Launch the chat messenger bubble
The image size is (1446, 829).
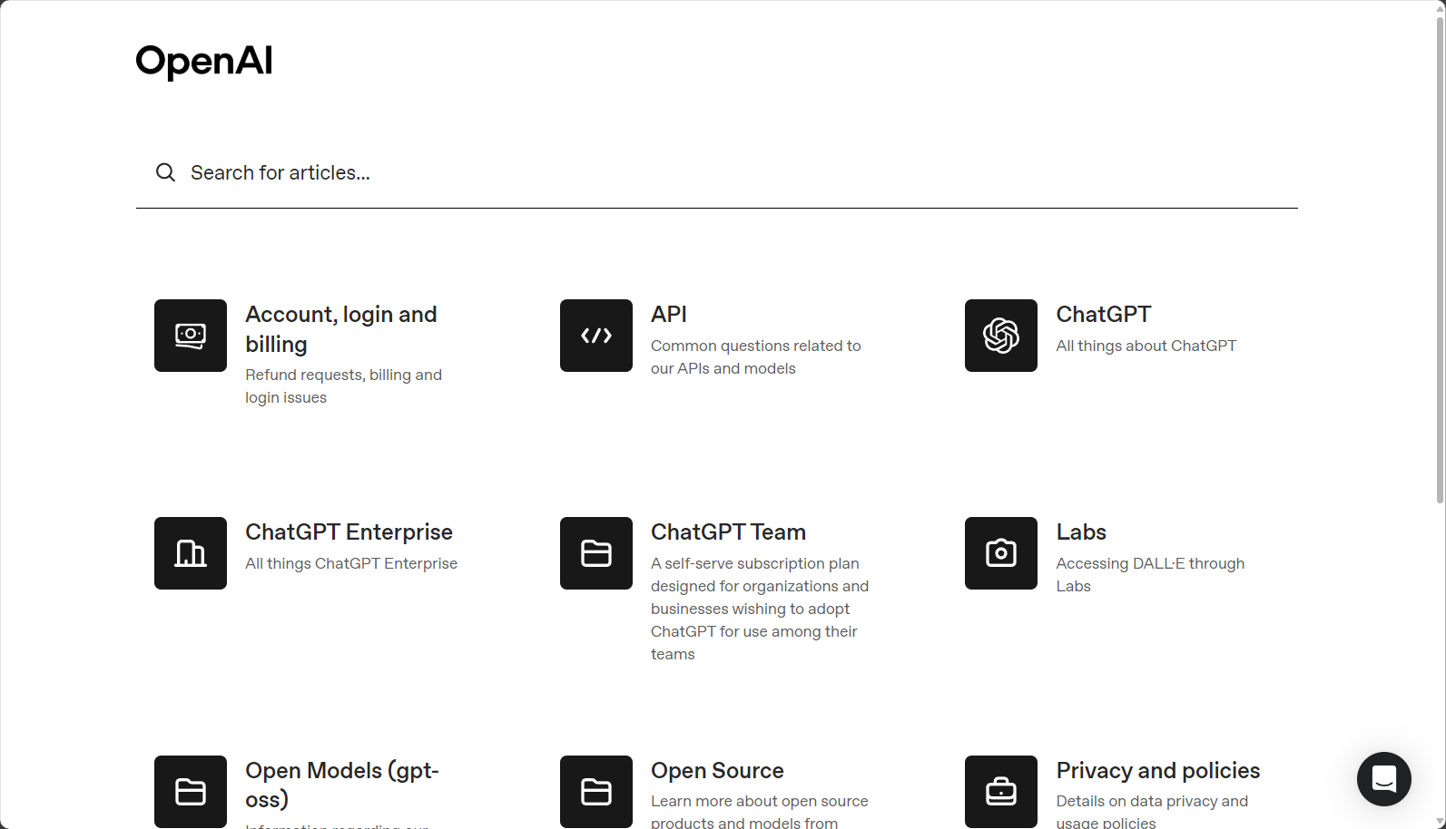pyautogui.click(x=1384, y=779)
